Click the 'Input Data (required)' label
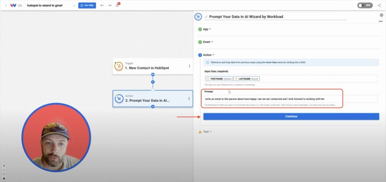Screen dimensions: 386x182 pos(216,71)
